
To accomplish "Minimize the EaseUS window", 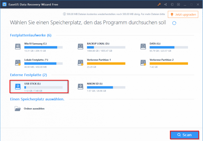I will [185, 5].
